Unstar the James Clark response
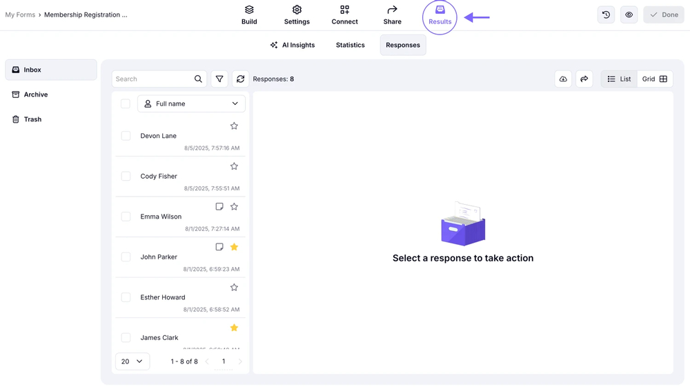This screenshot has height=389, width=690. [234, 328]
